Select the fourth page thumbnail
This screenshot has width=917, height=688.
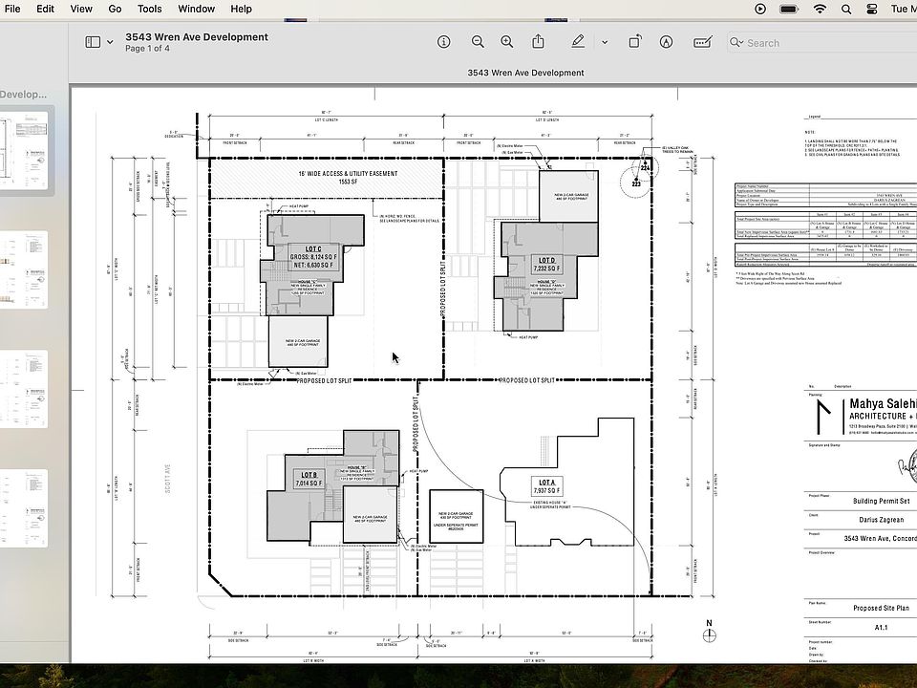[25, 508]
